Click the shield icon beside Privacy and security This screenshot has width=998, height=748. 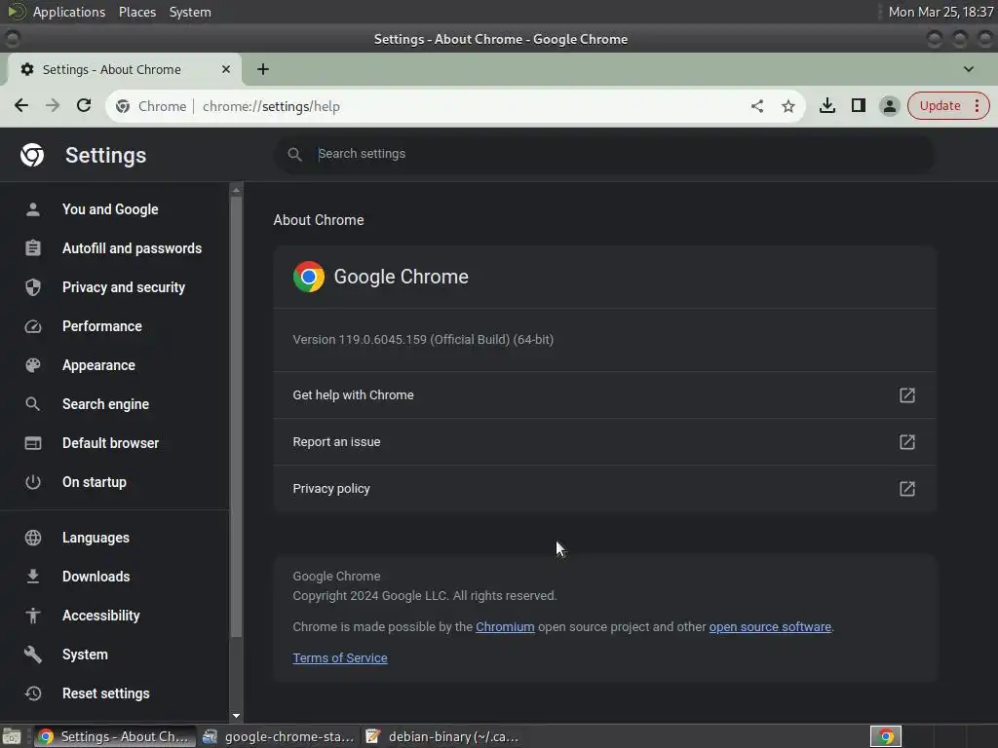(x=33, y=287)
